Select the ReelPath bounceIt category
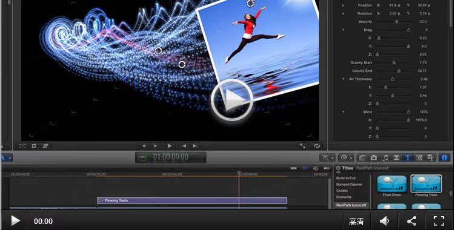The width and height of the screenshot is (455, 230). tap(351, 205)
